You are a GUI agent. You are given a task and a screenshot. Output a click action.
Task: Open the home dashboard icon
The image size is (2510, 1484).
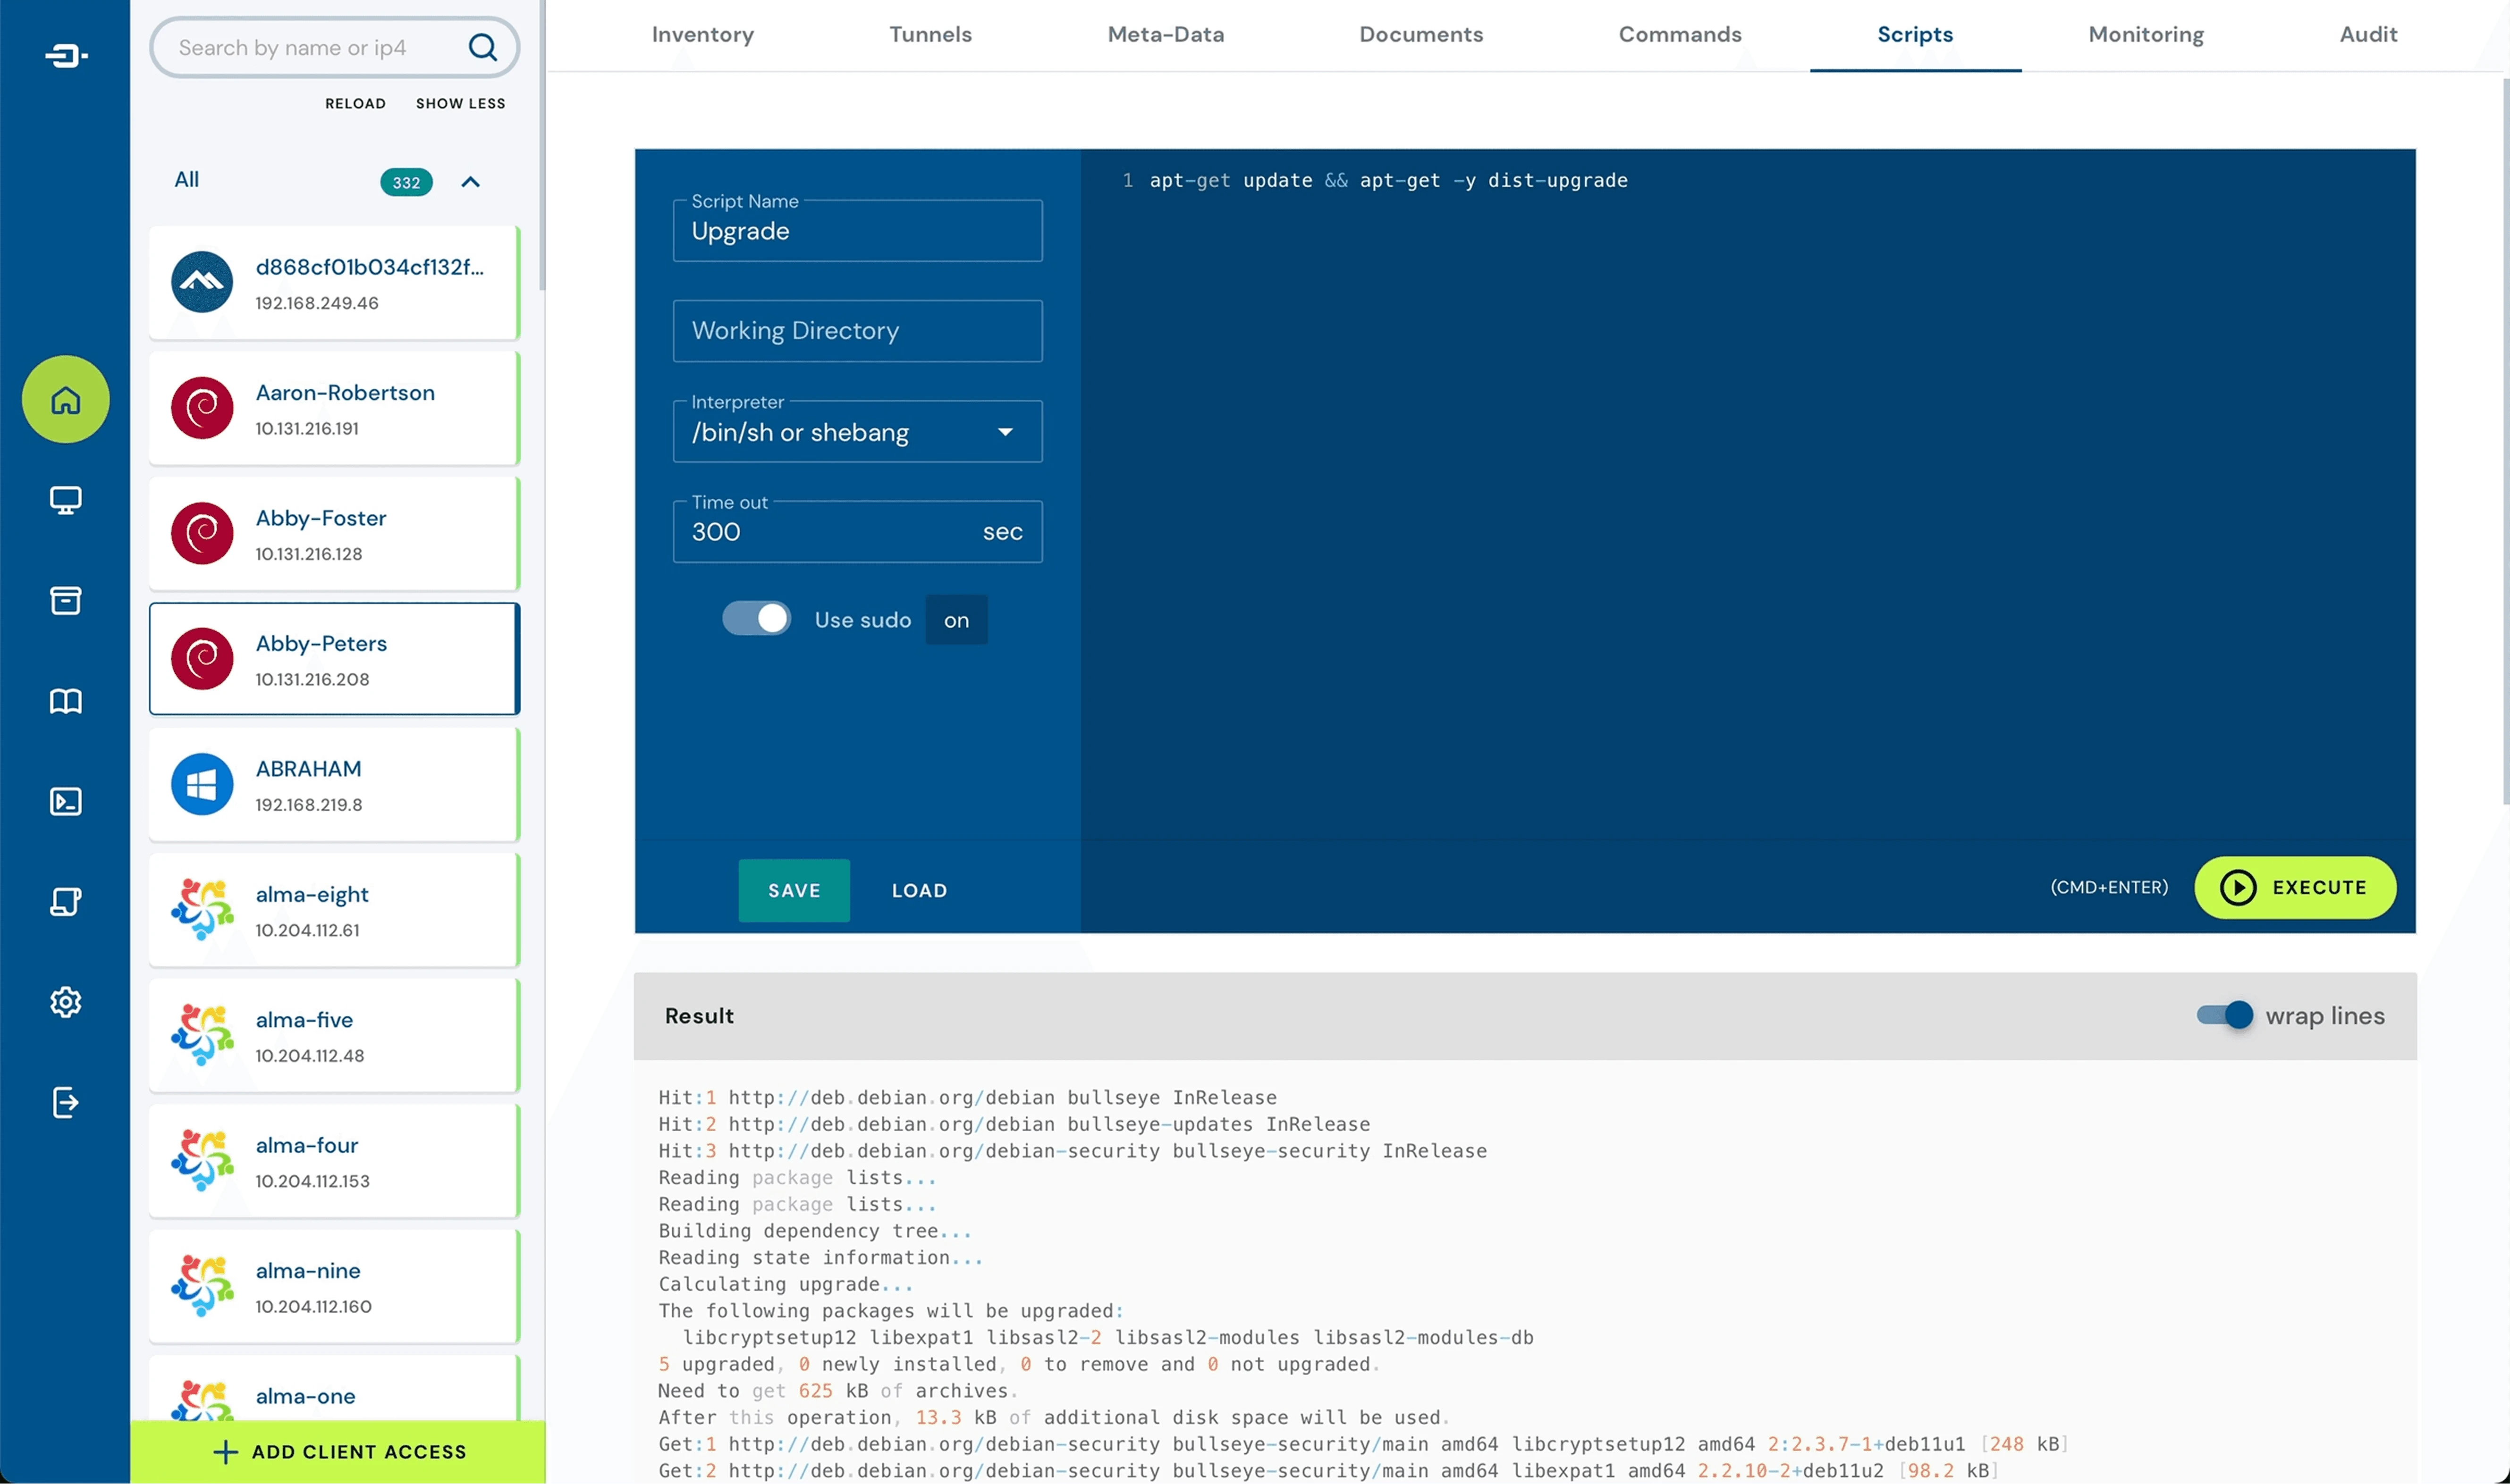pos(66,399)
